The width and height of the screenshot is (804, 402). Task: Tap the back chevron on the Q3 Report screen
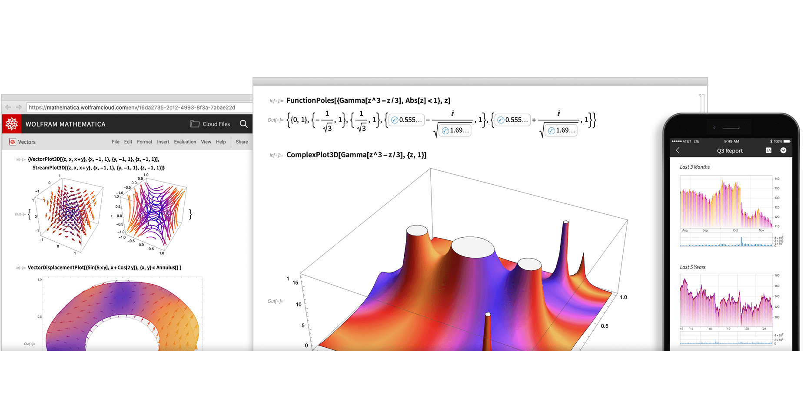coord(678,150)
